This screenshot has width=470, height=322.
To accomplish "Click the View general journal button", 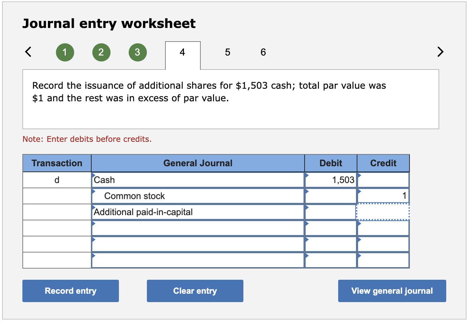I will (x=392, y=291).
